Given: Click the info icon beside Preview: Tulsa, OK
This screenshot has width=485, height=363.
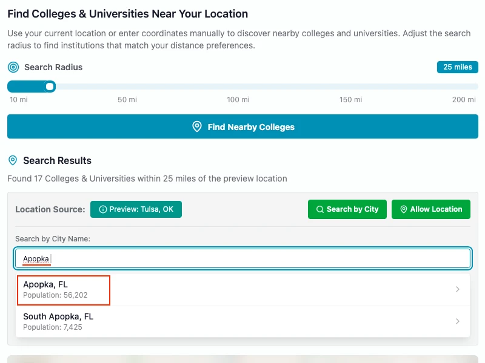Looking at the screenshot, I should click(103, 209).
